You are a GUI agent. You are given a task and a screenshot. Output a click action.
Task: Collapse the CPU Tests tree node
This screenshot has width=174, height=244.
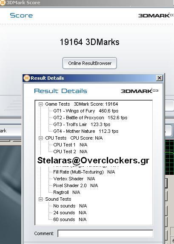[40, 138]
